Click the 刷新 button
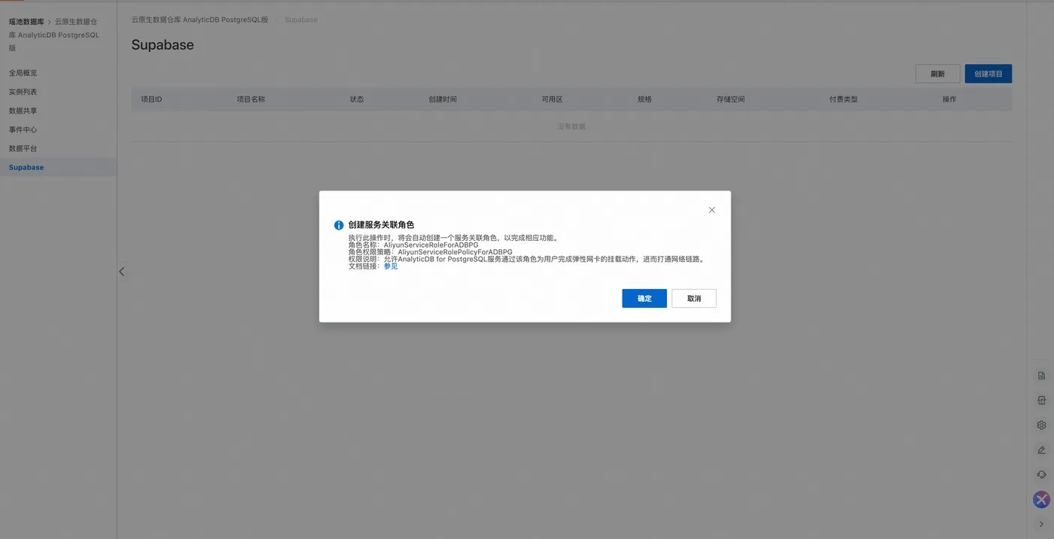Screen dimensions: 1054x539 (x=937, y=74)
